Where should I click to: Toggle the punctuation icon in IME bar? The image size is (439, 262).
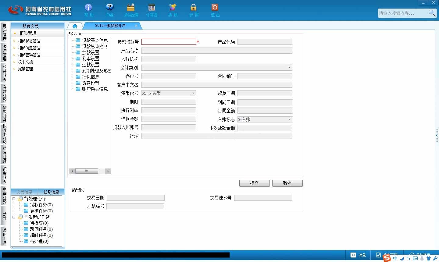[x=408, y=259]
